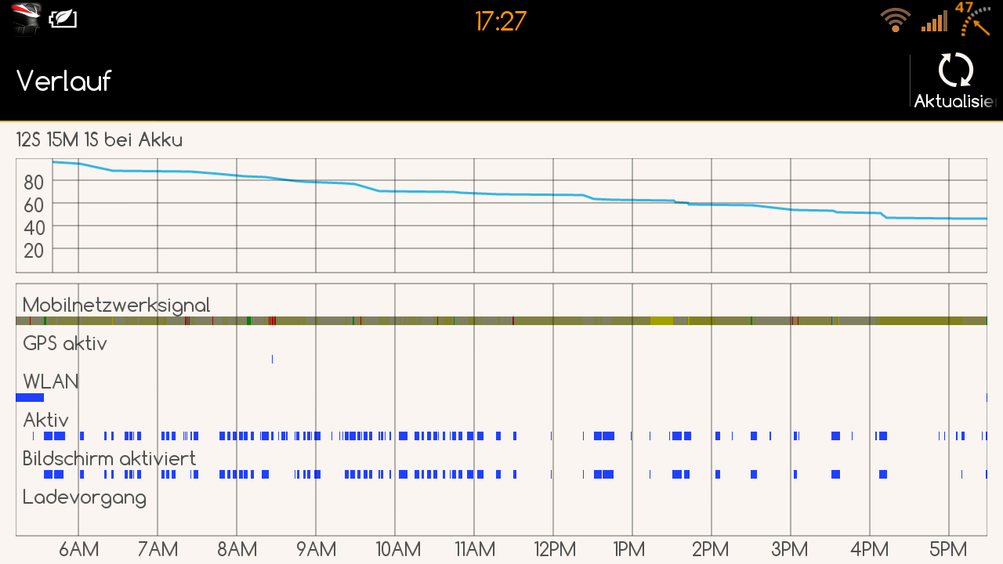
Task: Tap the Wi-Fi status icon
Action: 895,20
